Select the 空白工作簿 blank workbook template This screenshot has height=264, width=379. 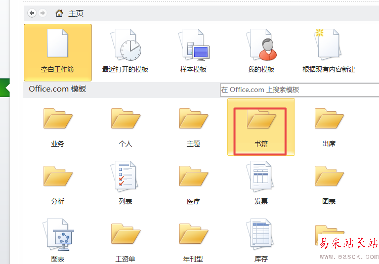[58, 53]
